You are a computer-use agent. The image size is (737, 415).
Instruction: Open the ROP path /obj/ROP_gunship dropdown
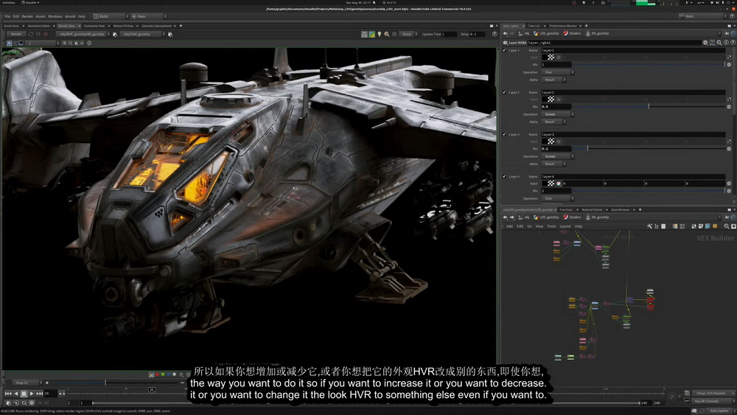click(x=83, y=35)
